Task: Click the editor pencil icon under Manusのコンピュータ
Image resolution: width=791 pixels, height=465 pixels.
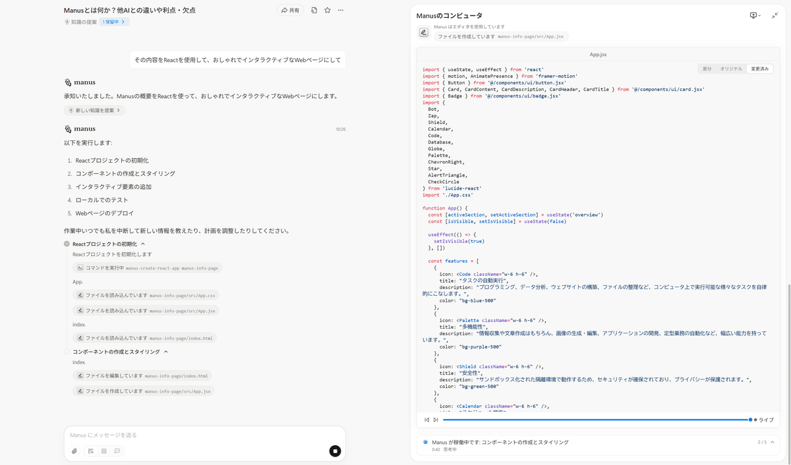Action: [423, 32]
